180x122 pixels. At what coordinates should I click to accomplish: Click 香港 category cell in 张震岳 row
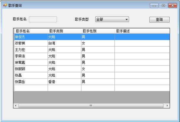click(x=65, y=82)
